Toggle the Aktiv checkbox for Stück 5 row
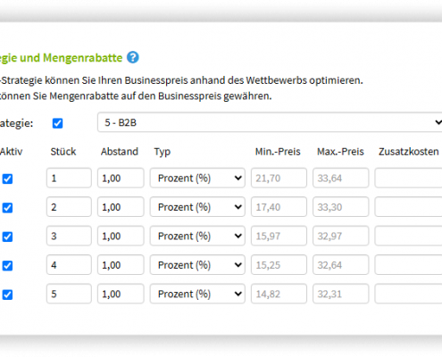Viewport: 442px width, 357px height. pos(7,295)
